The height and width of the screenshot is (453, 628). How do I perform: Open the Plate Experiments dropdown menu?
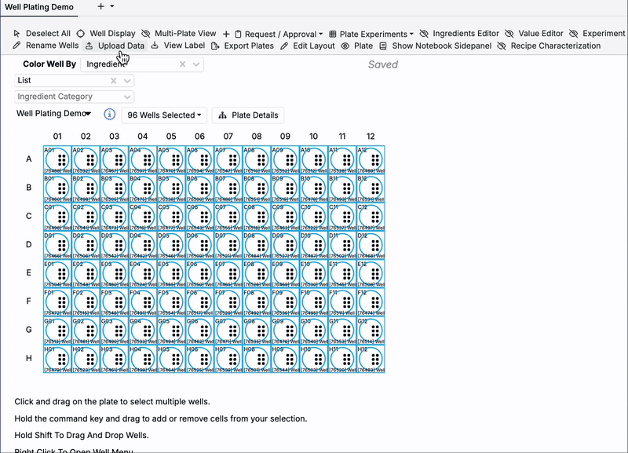[371, 34]
